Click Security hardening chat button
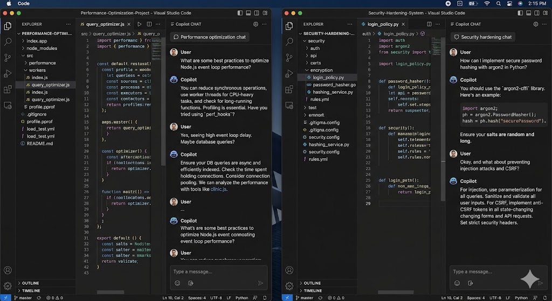Screen dimensions: 552x301 [482, 37]
